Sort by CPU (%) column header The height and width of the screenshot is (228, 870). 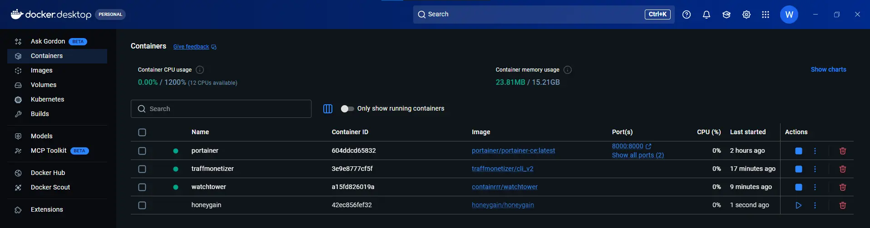(709, 132)
